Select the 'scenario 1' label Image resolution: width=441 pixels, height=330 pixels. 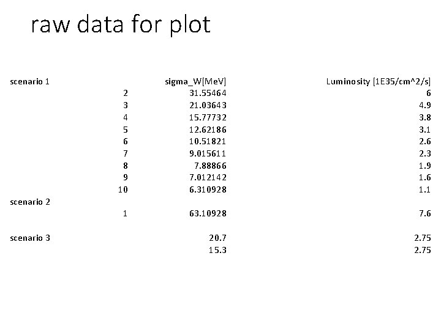coord(30,82)
